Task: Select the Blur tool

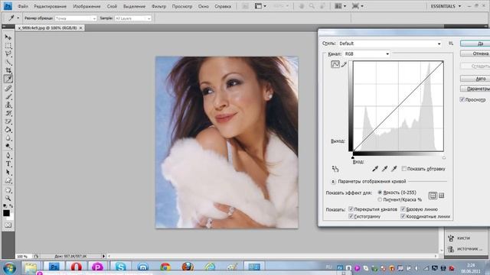Action: pyautogui.click(x=8, y=138)
